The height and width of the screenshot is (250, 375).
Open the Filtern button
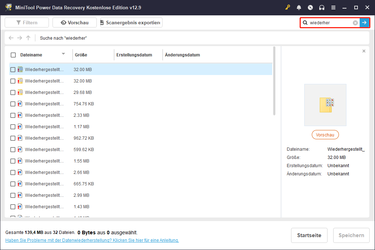click(x=27, y=22)
